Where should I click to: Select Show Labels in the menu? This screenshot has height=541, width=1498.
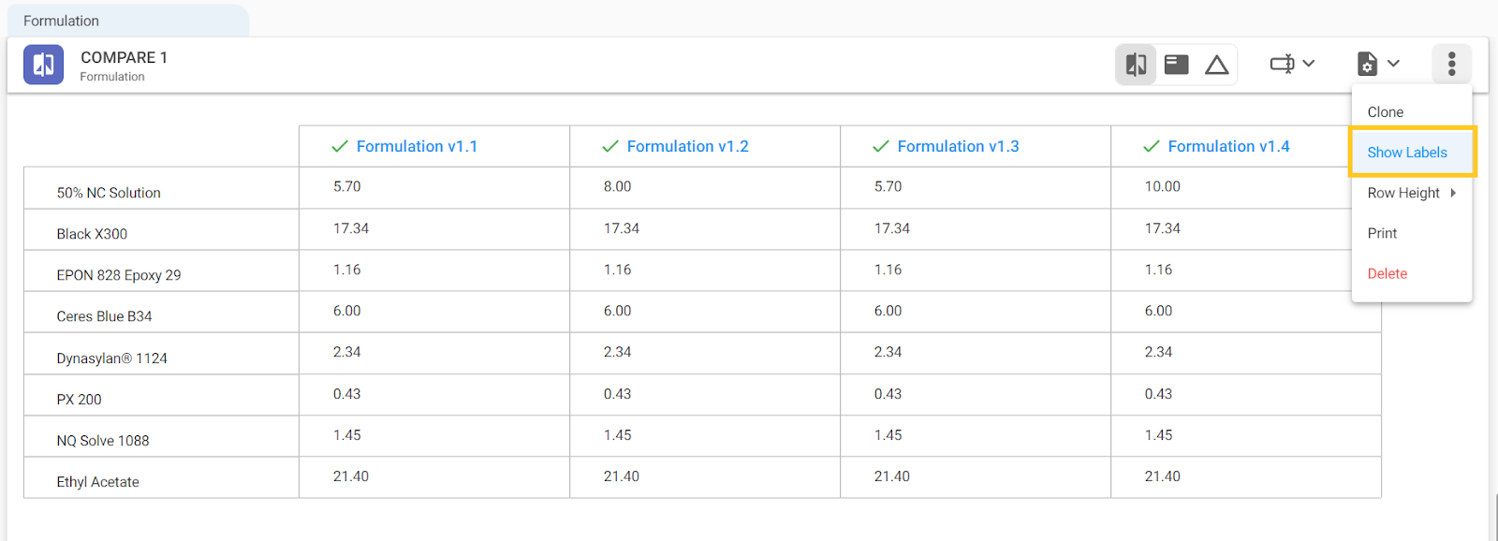[1412, 153]
